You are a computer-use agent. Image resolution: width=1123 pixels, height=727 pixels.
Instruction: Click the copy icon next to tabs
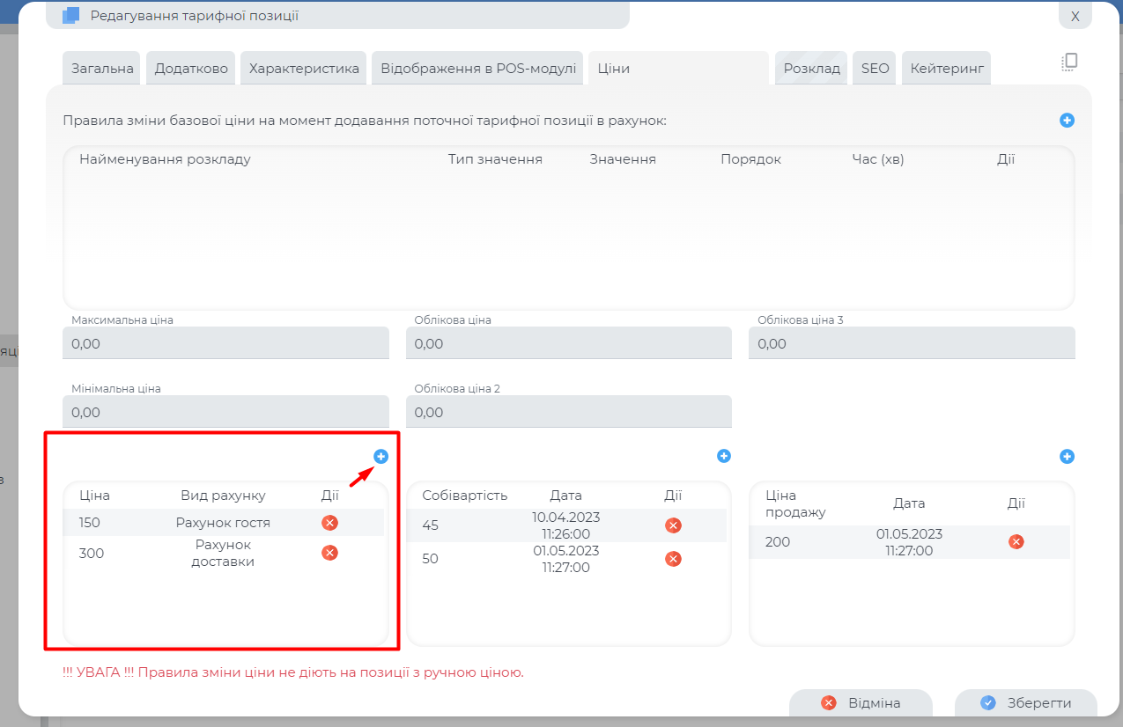(1069, 62)
